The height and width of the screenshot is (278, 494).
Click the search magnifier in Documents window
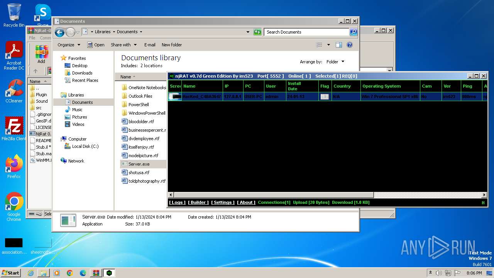point(353,32)
